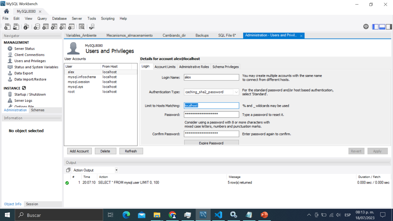The width and height of the screenshot is (393, 221).
Task: Open Data Export in Navigator
Action: click(x=24, y=73)
